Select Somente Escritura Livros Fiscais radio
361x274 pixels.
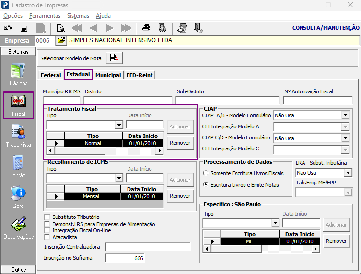click(205, 173)
